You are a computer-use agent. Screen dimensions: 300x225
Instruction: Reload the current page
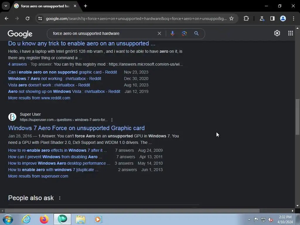point(28,18)
